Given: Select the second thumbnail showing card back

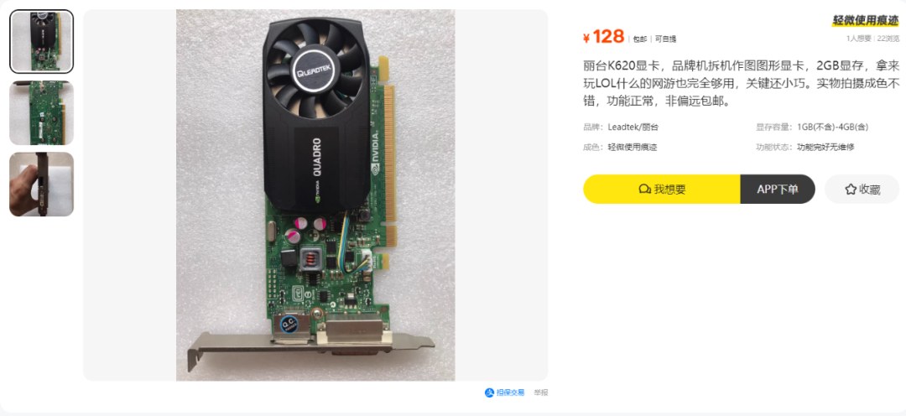Looking at the screenshot, I should point(42,112).
